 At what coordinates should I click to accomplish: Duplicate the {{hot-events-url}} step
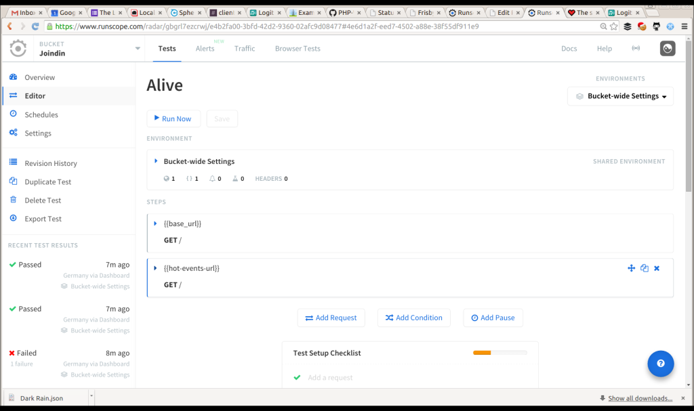(644, 267)
